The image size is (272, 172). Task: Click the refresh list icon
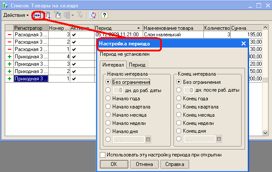coord(93,15)
